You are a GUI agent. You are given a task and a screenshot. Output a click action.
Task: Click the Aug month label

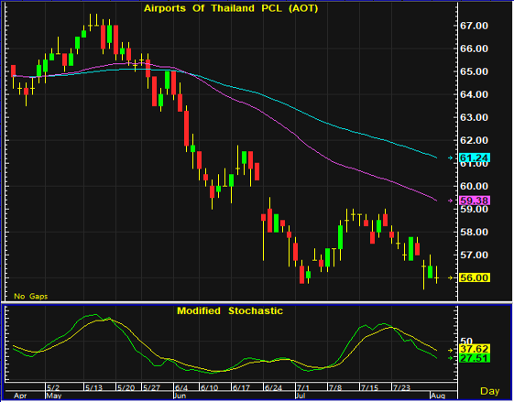438,397
